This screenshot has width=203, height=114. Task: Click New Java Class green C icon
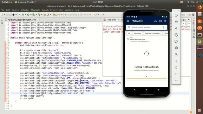48,15
